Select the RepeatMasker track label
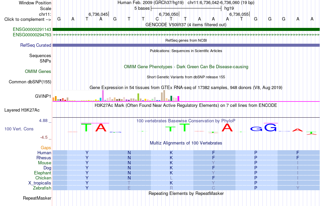320x206 pixels. point(37,198)
